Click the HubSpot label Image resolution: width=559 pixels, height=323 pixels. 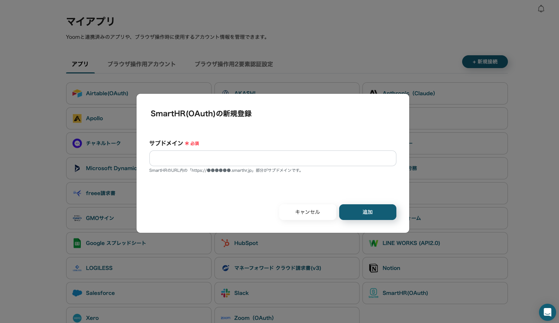pos(246,243)
